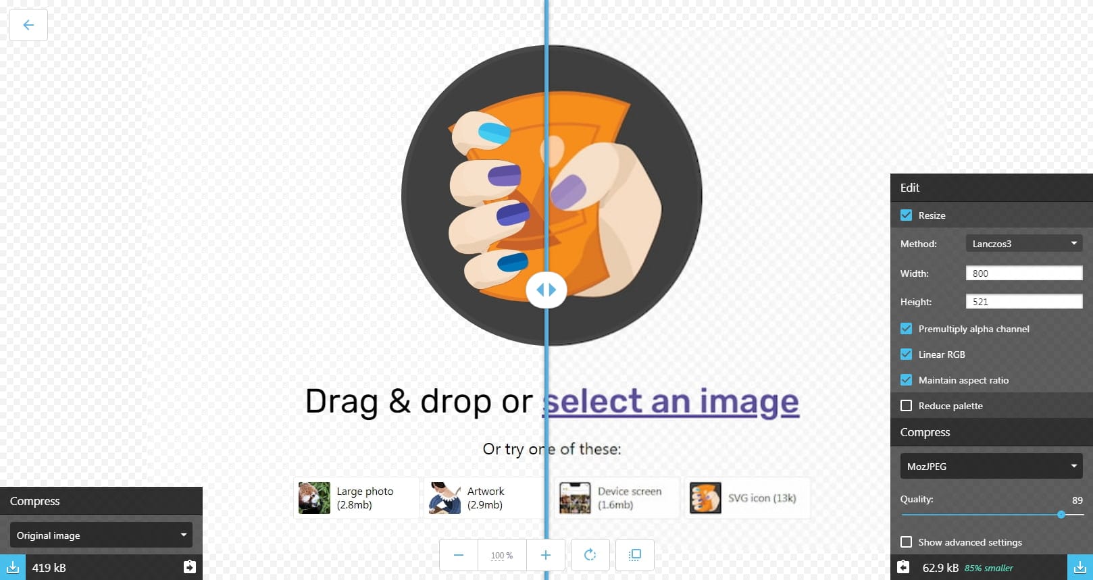This screenshot has width=1093, height=580.
Task: Disable Premultiply alpha channel
Action: click(x=907, y=329)
